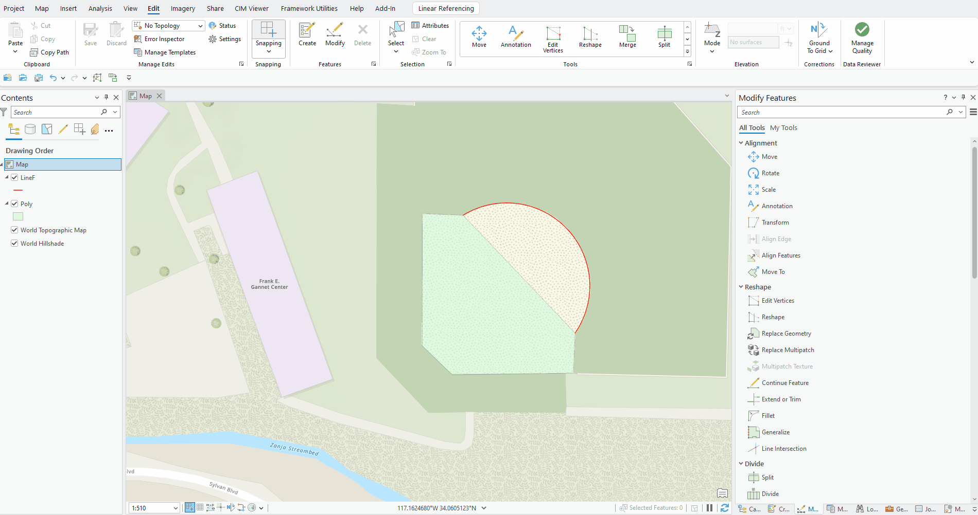Open the Linear Referencing tab
Viewport: 978px width, 515px height.
445,8
